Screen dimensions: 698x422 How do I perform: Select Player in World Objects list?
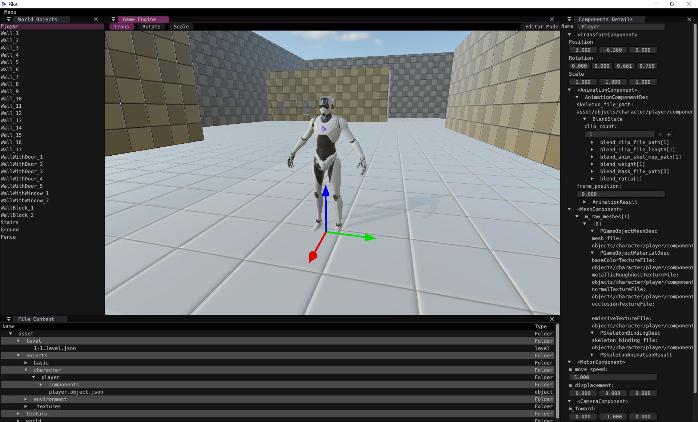click(x=52, y=26)
